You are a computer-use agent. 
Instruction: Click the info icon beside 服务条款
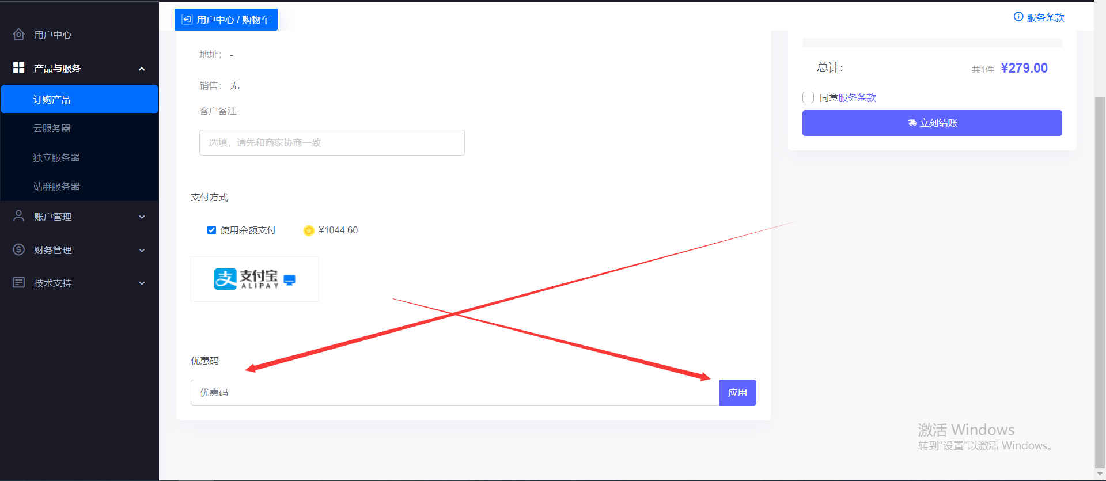point(1018,17)
